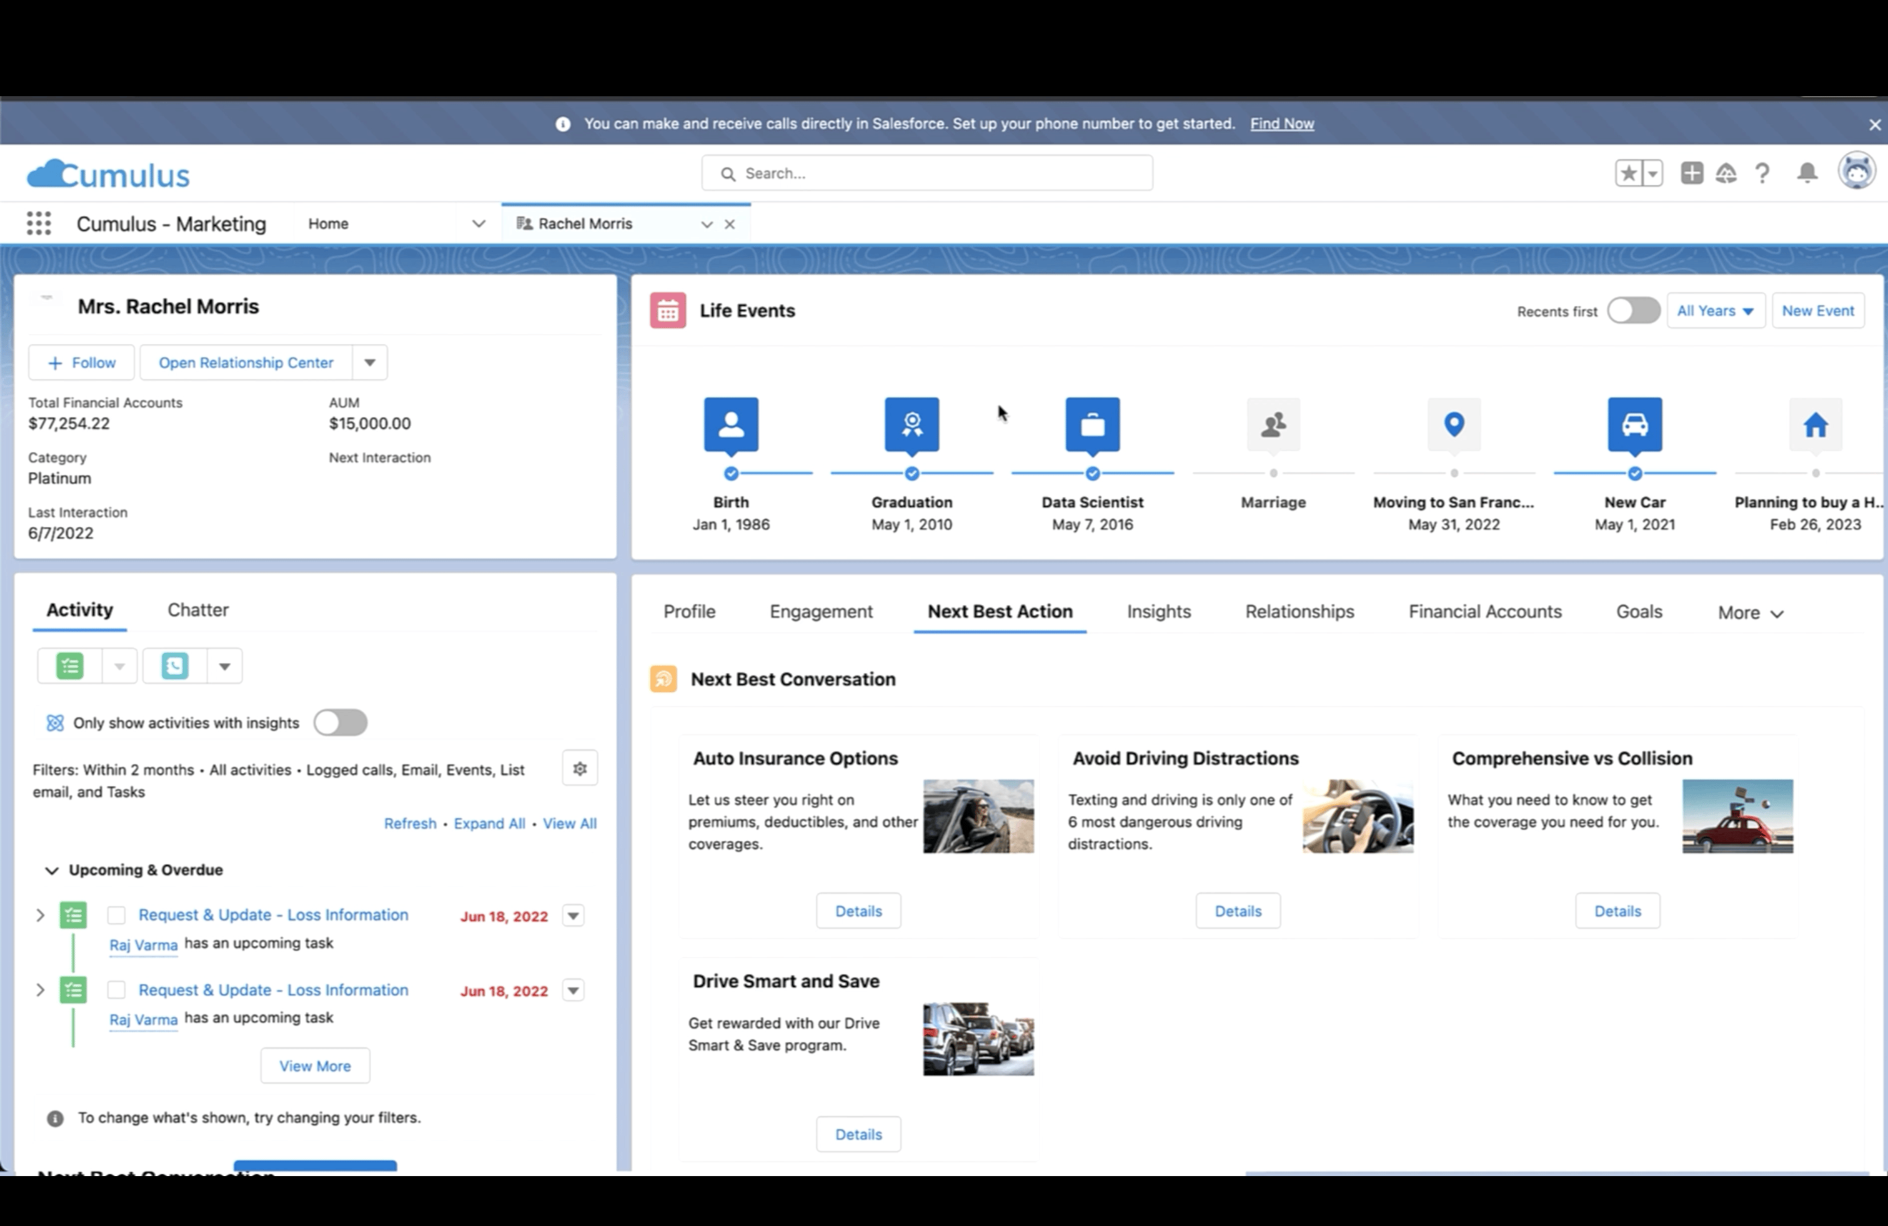Switch to the Financial Accounts tab
This screenshot has width=1888, height=1226.
(x=1484, y=611)
